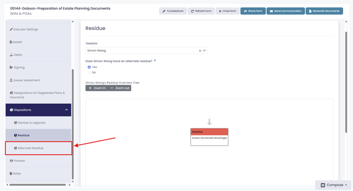Open Lawyer Assessment section
Viewport: 353px width, 191px height.
click(38, 80)
